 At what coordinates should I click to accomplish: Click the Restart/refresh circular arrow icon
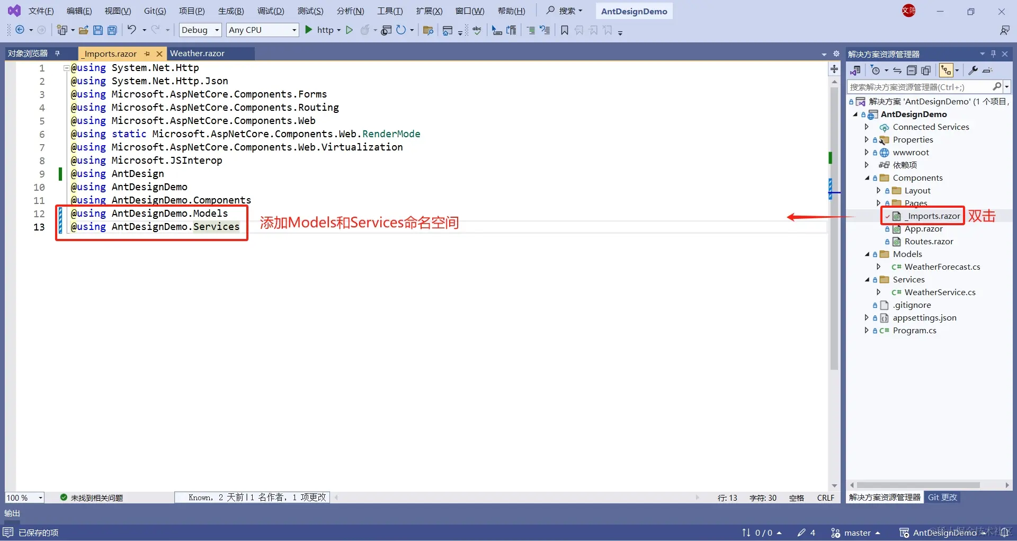(401, 30)
